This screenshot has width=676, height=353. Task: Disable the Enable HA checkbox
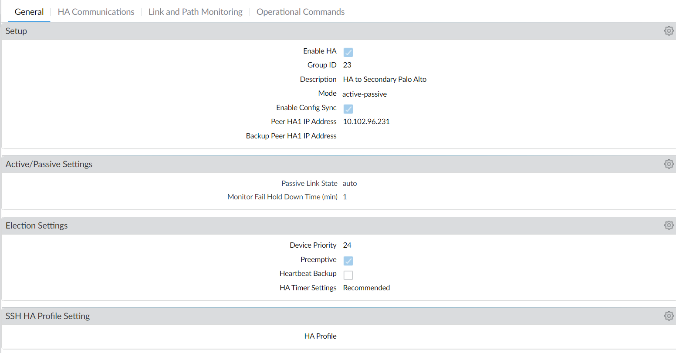[348, 52]
